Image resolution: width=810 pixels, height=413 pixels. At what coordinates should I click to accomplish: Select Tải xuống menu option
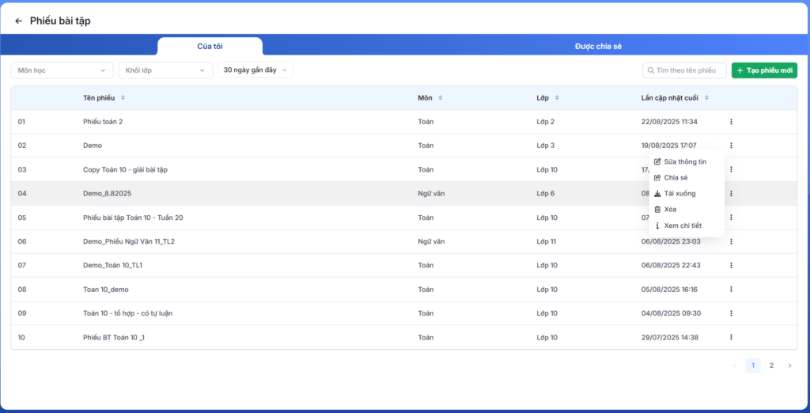[679, 193]
